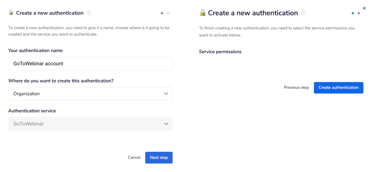Select the green step indicator dot
The height and width of the screenshot is (172, 372).
353,13
